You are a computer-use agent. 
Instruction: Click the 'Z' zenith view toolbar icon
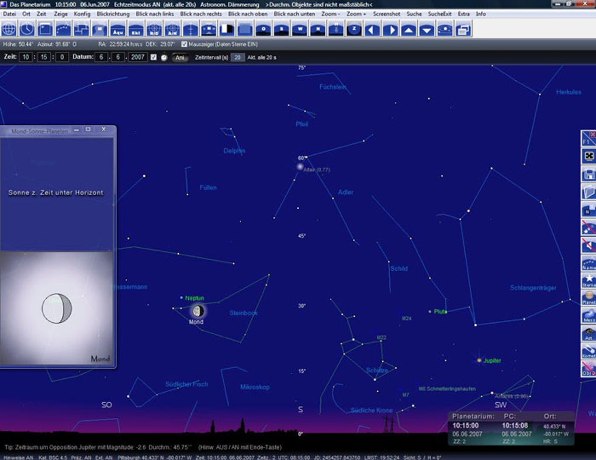point(354,29)
